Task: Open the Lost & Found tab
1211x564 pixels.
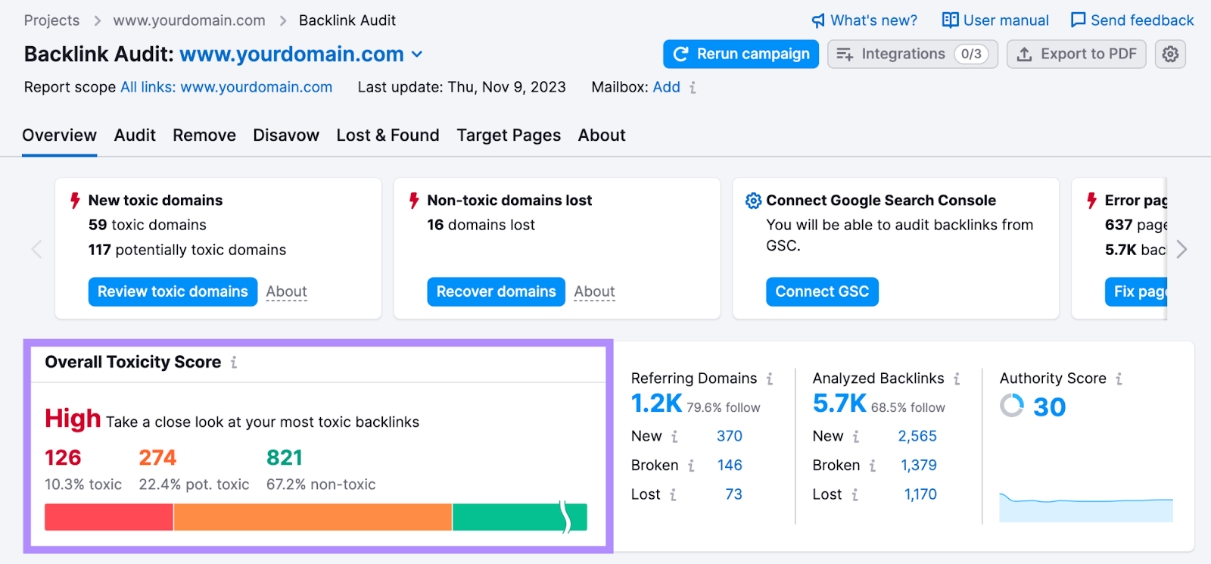Action: [x=388, y=136]
